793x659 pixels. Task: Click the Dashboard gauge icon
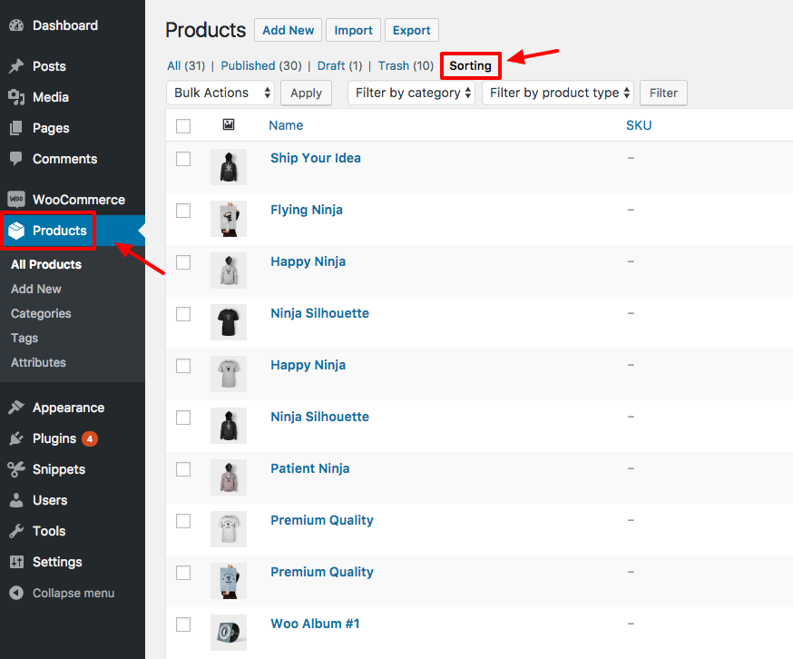[15, 25]
